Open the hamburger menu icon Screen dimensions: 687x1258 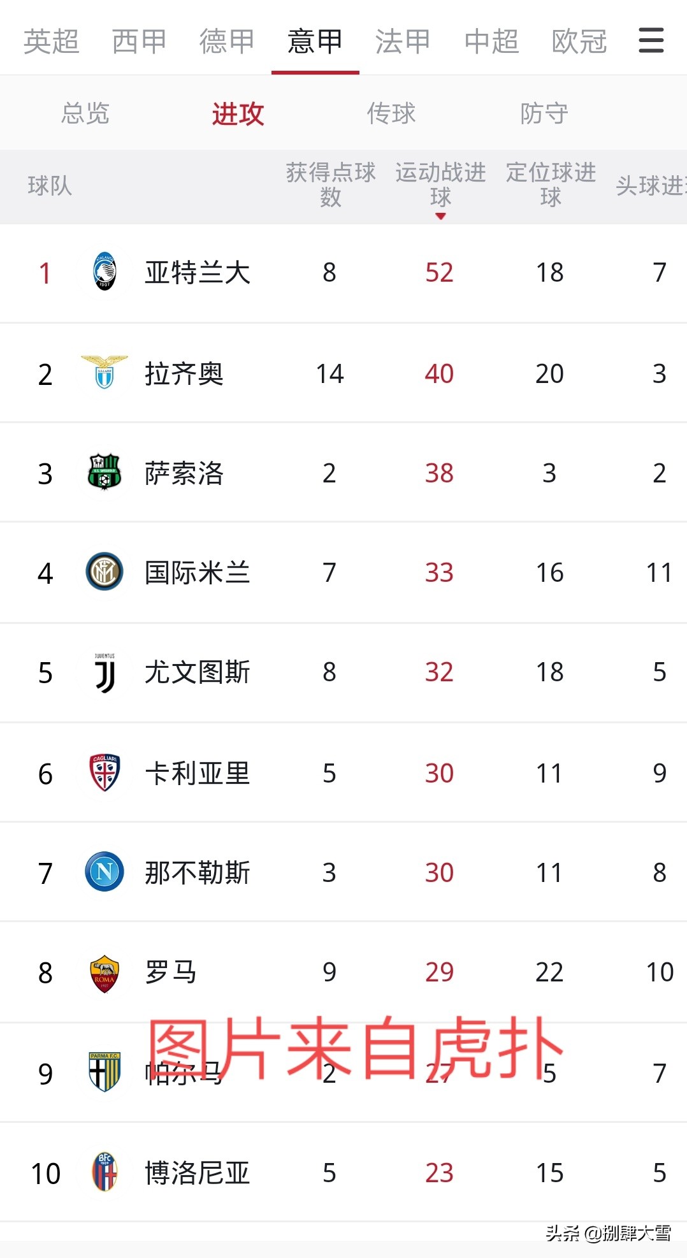click(651, 40)
